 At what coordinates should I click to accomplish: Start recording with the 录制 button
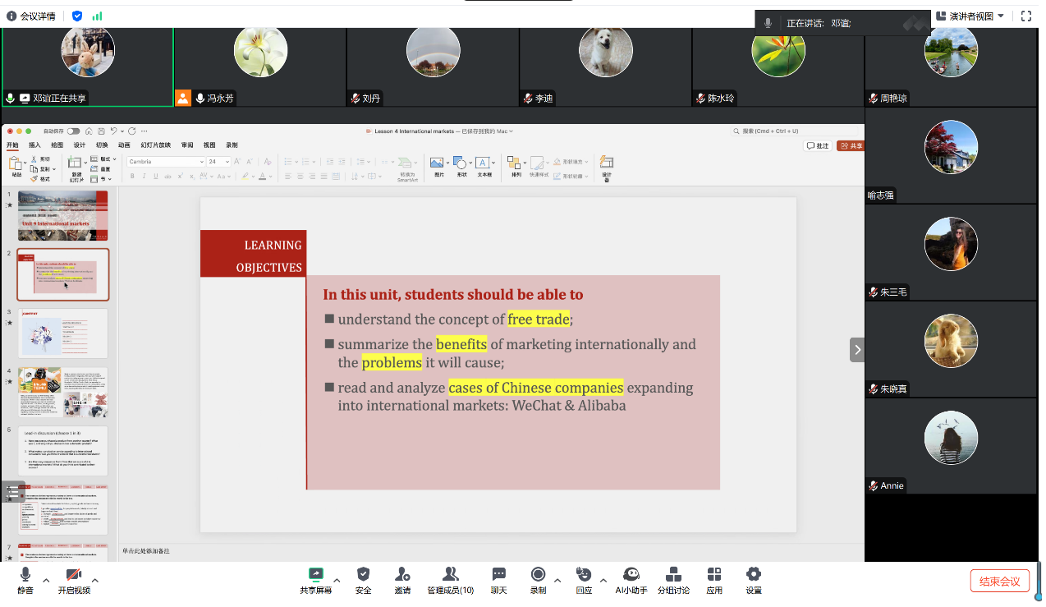(x=538, y=580)
